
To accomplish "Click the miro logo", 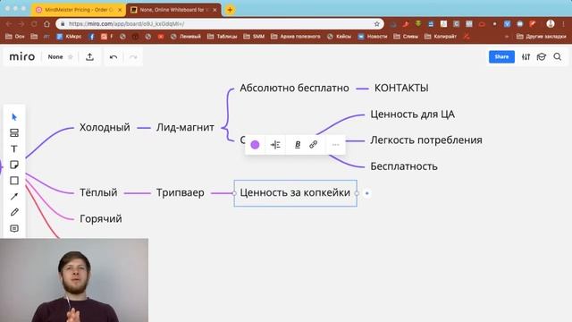I will pyautogui.click(x=22, y=57).
